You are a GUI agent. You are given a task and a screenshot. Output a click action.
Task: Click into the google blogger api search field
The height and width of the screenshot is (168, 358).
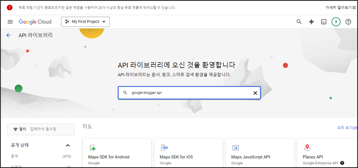coord(189,93)
